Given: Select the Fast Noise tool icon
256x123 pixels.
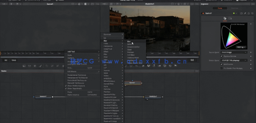Looking at the screenshot, I should coord(29,66).
